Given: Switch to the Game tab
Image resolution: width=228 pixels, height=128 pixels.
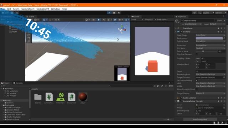Looking at the screenshot, I should click(x=135, y=17).
